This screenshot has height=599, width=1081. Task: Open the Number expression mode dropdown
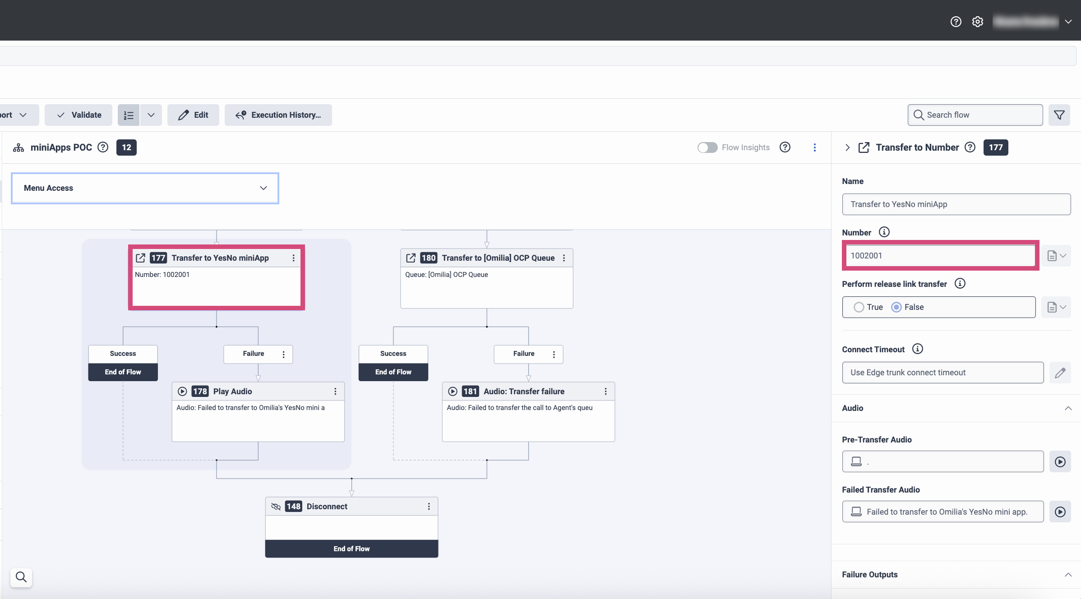(x=1056, y=256)
